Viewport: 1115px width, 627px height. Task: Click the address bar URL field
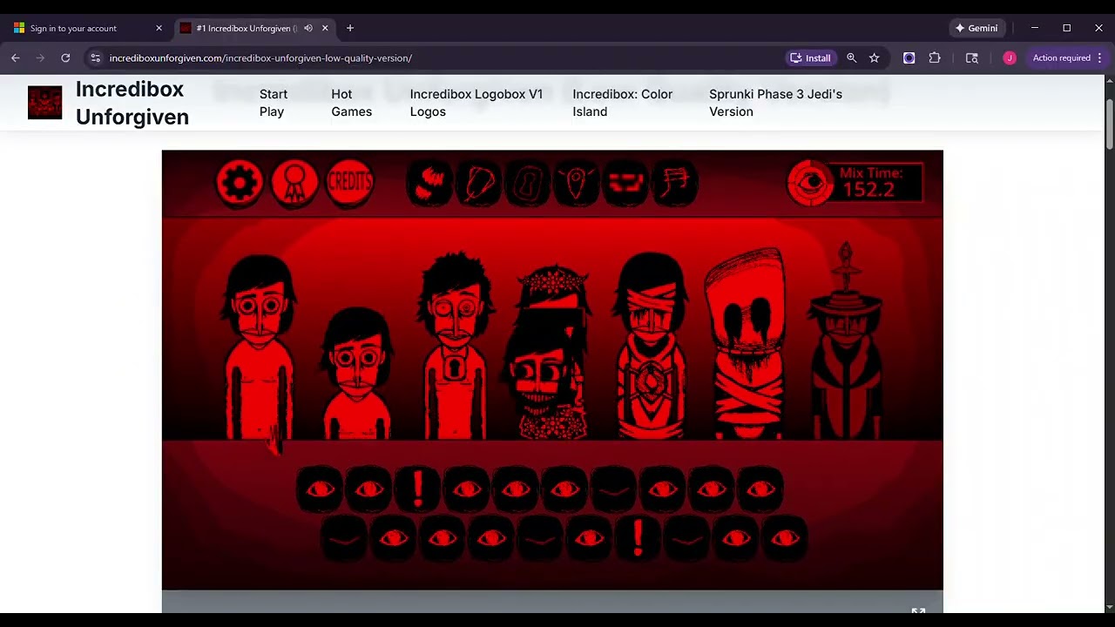tap(436, 57)
